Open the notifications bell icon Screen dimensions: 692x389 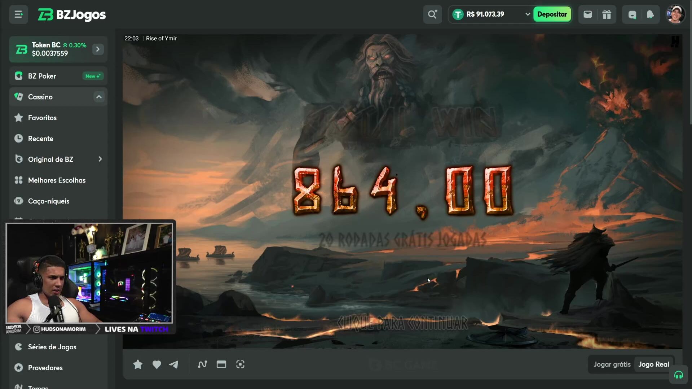click(x=650, y=14)
